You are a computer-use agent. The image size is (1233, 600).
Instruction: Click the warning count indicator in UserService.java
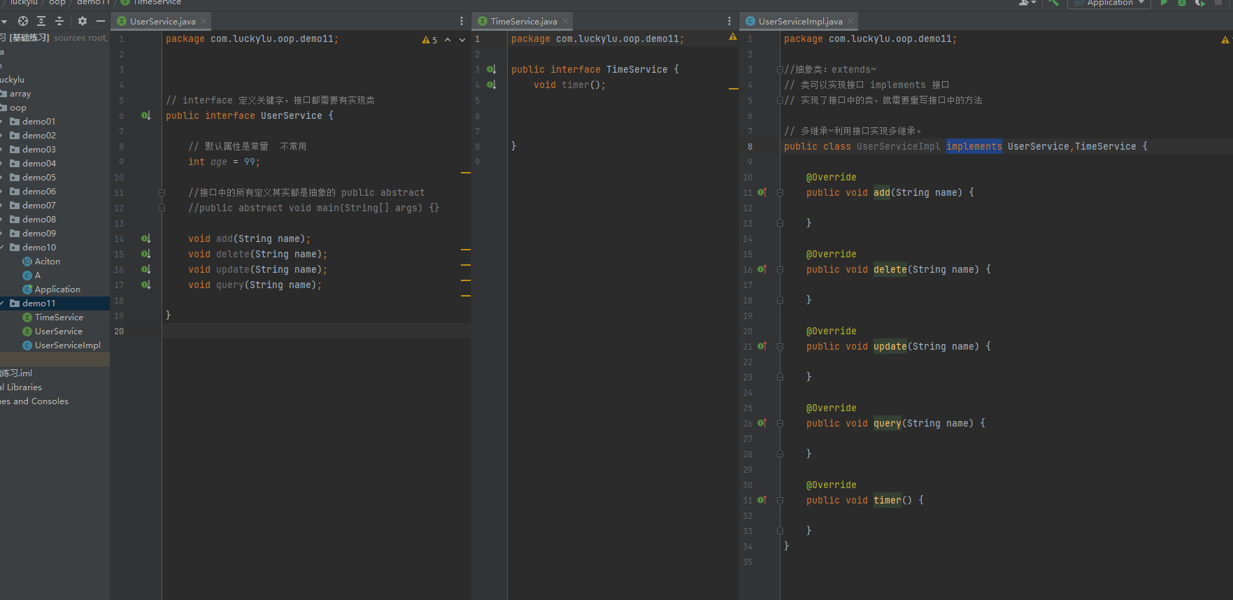[x=429, y=40]
